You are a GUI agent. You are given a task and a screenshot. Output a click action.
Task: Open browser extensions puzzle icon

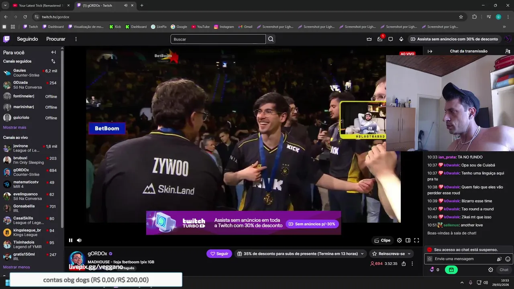point(475,17)
